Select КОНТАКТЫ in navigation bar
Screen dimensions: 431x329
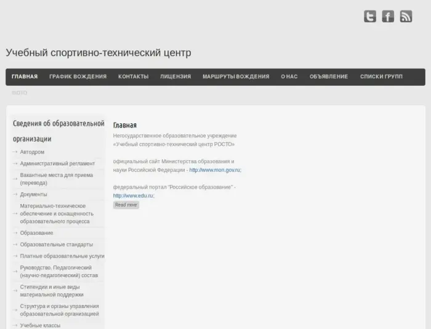coord(133,77)
